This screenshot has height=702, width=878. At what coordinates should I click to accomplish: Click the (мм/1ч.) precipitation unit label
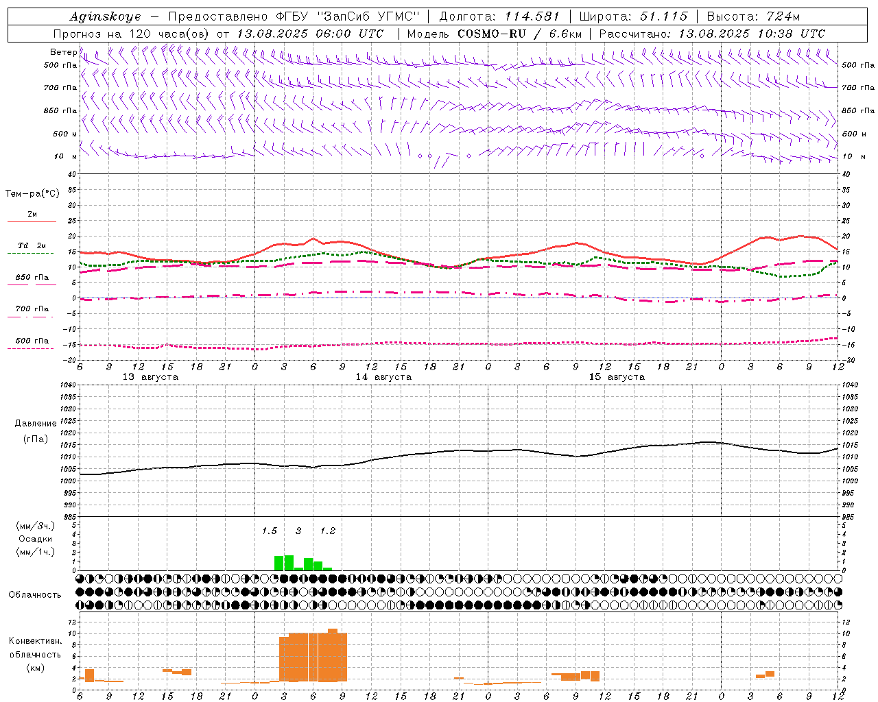pyautogui.click(x=36, y=552)
